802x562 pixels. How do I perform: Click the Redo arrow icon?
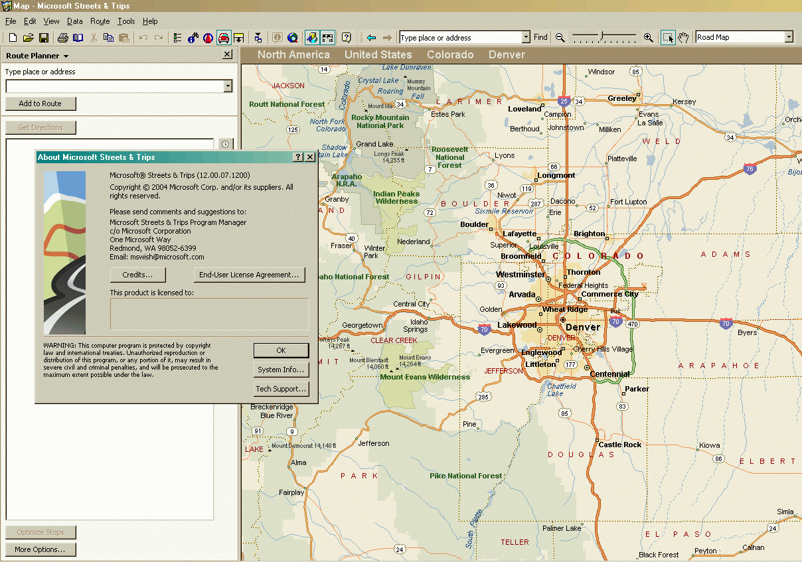tap(159, 38)
